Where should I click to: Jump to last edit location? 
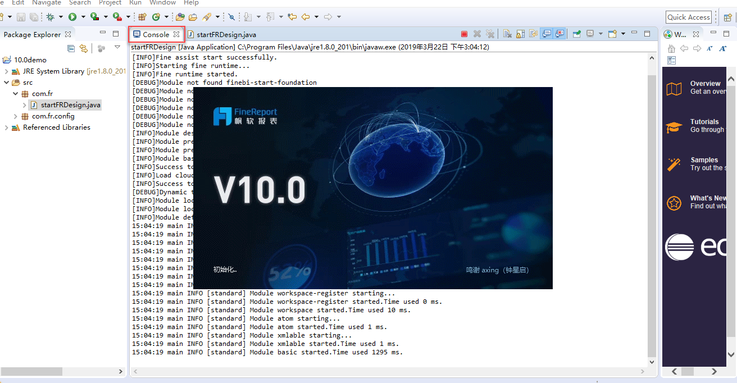[x=292, y=17]
